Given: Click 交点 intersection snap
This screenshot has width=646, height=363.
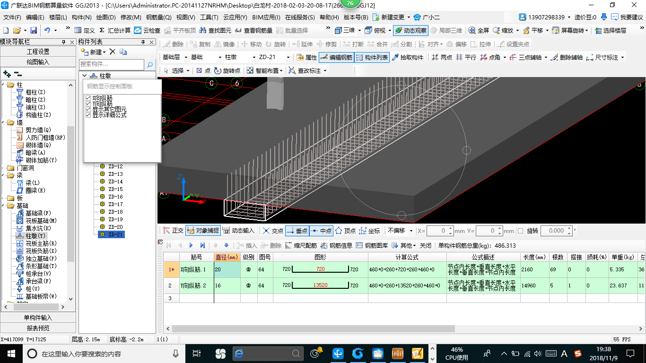Looking at the screenshot, I should tap(273, 231).
